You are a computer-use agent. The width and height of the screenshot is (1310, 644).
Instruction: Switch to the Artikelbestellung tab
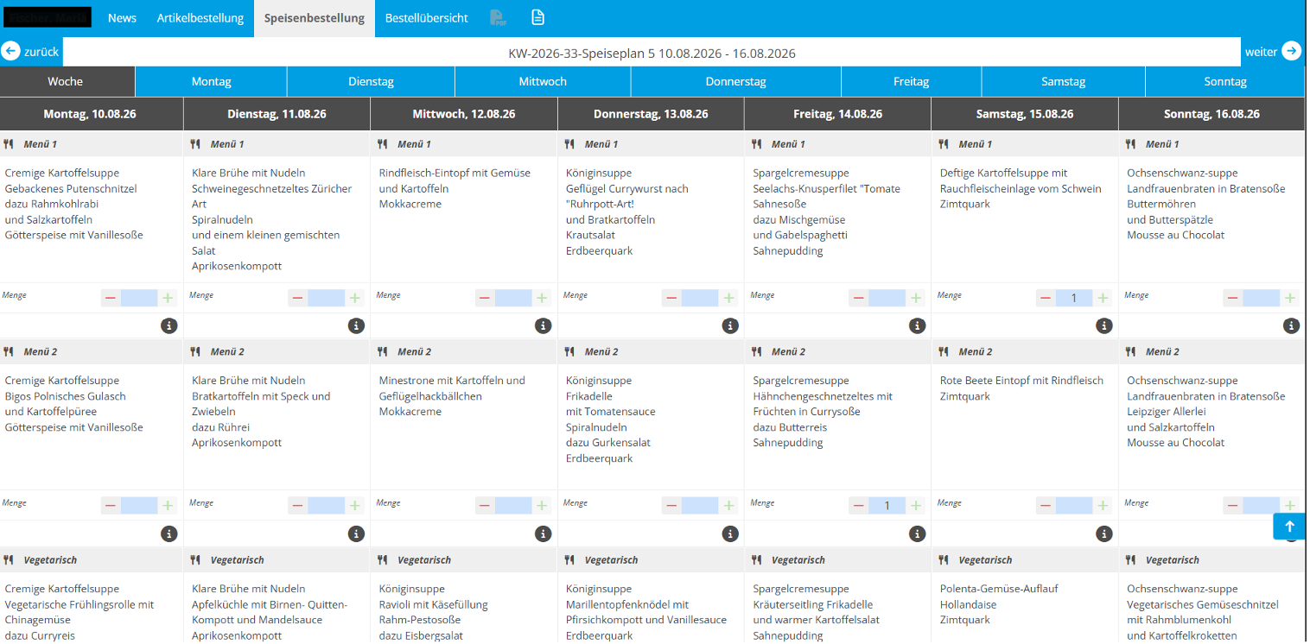(x=200, y=18)
